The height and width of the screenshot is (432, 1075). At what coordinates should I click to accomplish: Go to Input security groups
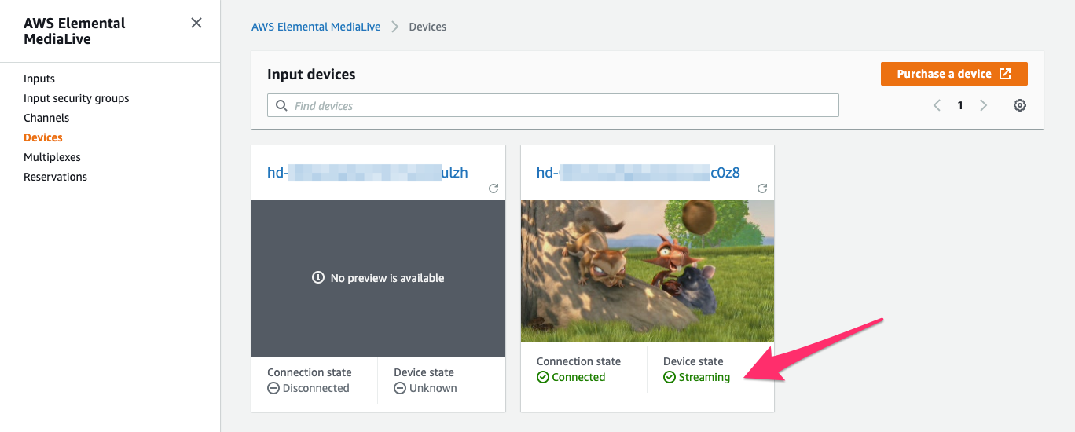tap(76, 98)
